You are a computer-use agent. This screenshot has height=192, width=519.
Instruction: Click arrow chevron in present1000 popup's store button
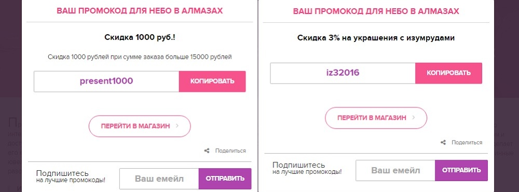pyautogui.click(x=177, y=126)
